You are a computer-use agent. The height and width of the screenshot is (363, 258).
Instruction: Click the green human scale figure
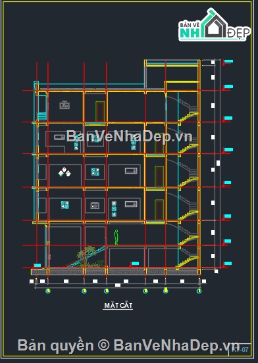(116, 237)
